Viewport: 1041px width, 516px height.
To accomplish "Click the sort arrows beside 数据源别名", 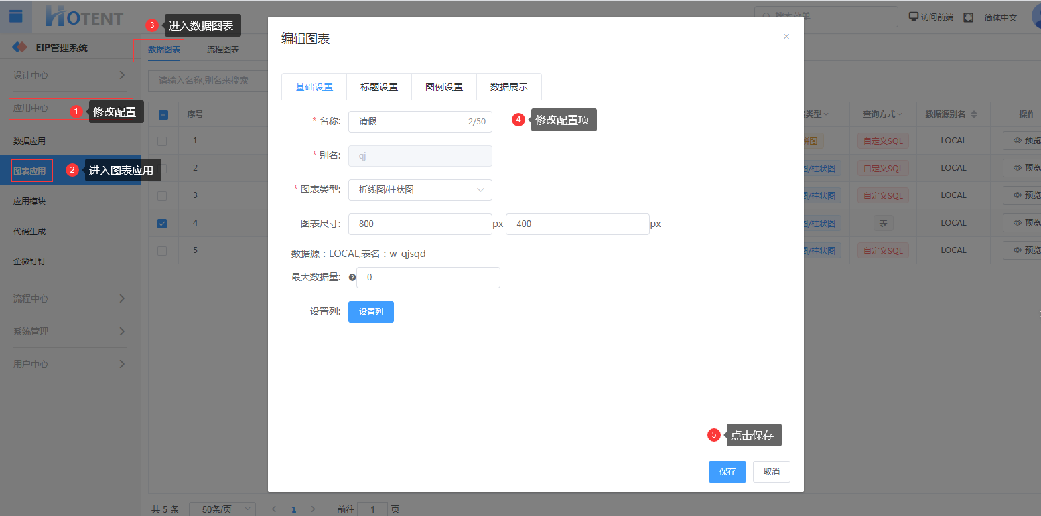I will coord(974,114).
